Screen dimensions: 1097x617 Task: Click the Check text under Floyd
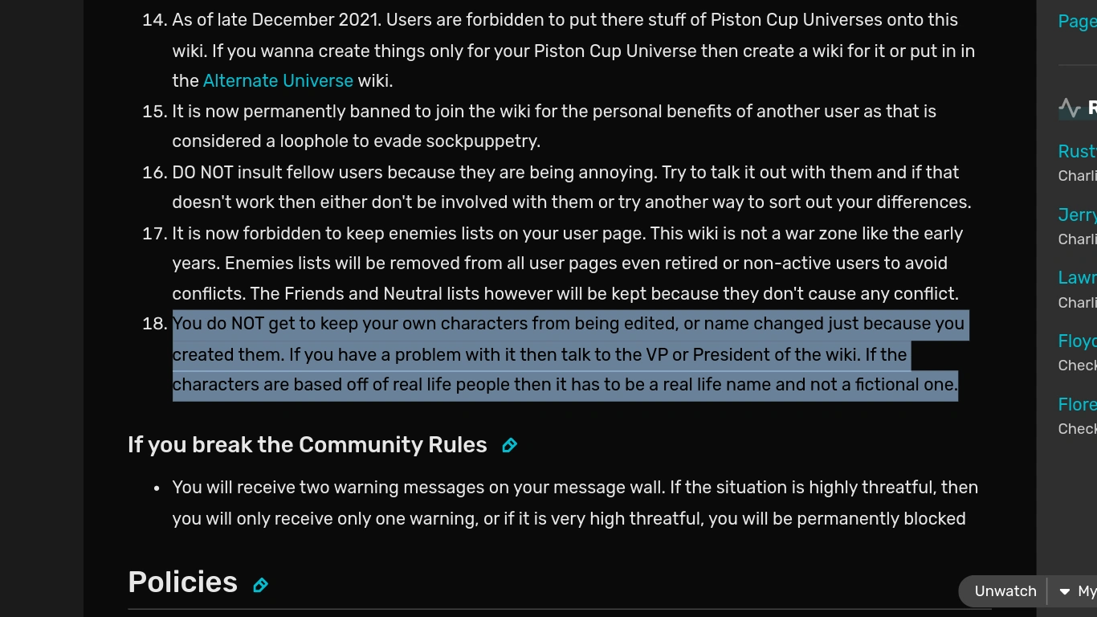[x=1075, y=365]
